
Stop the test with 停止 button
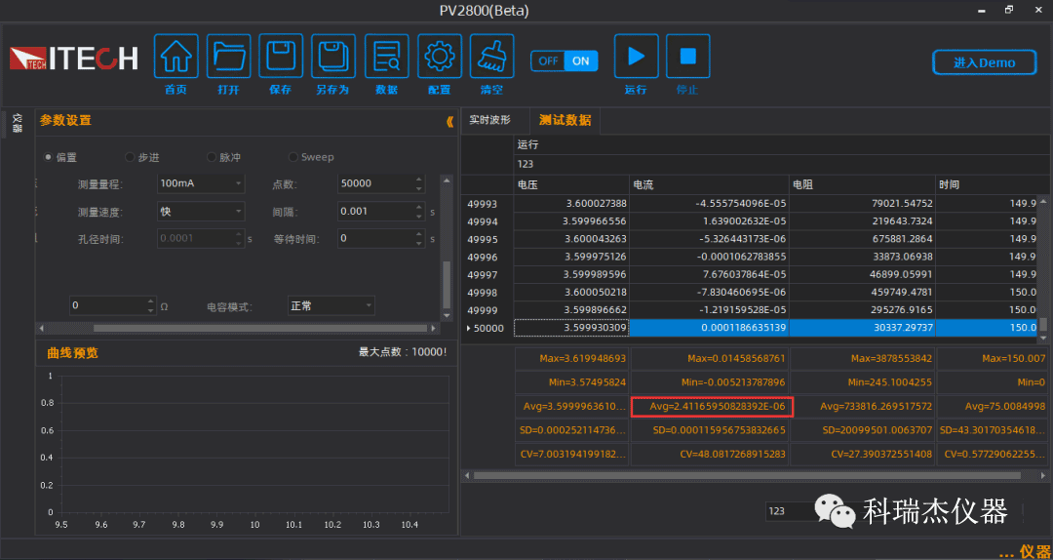coord(687,57)
